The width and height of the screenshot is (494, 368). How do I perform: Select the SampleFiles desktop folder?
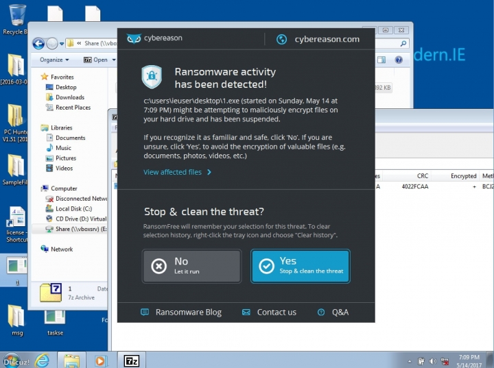15,169
